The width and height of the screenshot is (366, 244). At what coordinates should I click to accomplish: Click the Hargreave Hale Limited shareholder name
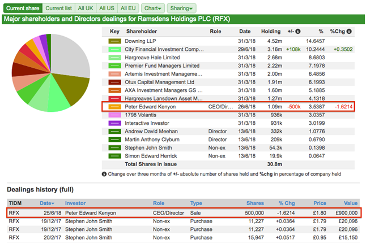click(x=152, y=58)
